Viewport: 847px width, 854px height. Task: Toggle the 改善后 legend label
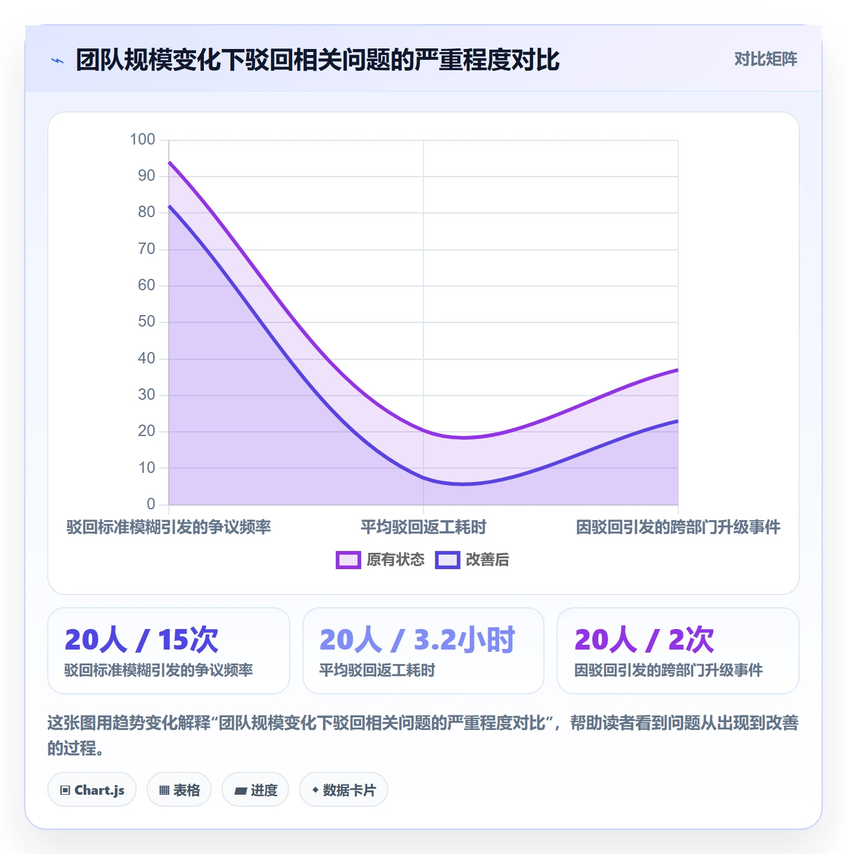488,560
